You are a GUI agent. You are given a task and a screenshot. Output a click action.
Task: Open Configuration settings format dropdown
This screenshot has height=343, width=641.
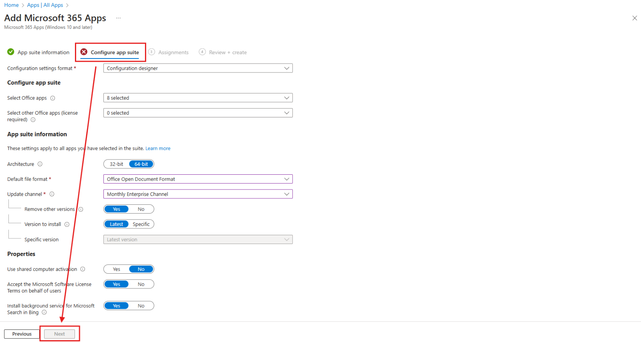pos(198,69)
